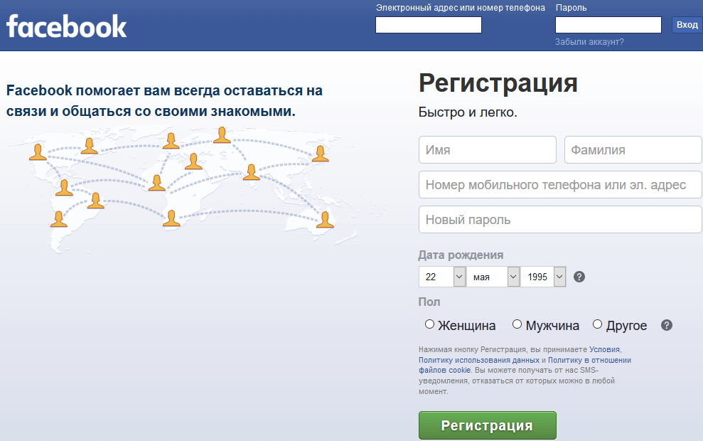
Task: Click the Facebook logo
Action: point(66,26)
